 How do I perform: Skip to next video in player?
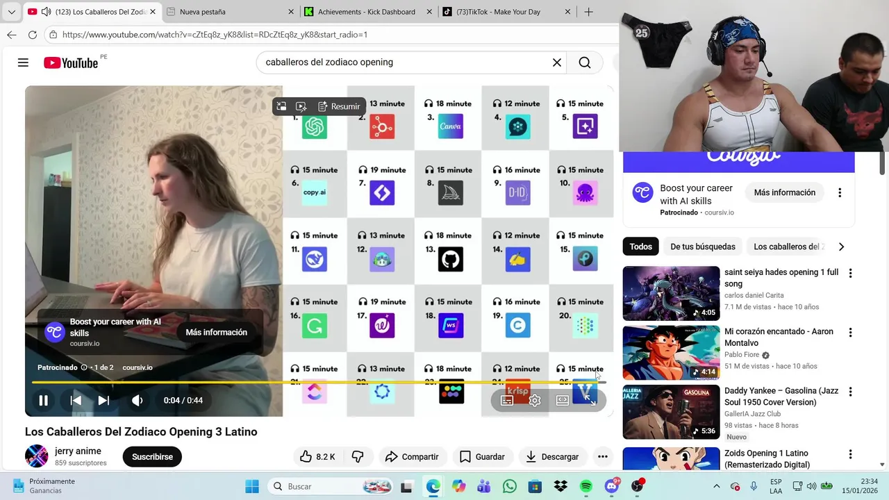103,400
